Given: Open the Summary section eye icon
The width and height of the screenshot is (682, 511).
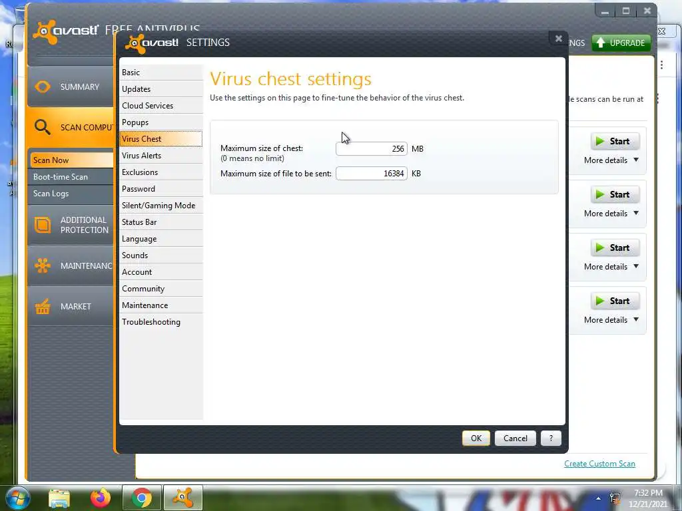Looking at the screenshot, I should click(43, 86).
